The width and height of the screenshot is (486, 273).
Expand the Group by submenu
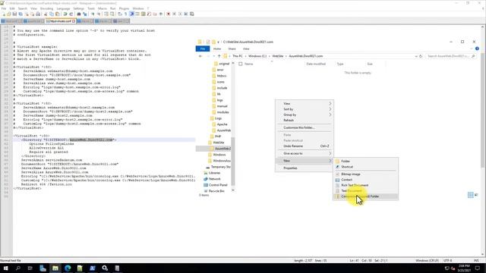pyautogui.click(x=305, y=115)
